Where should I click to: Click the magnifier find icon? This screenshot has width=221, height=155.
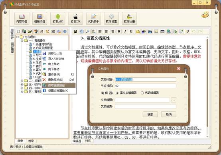(x=88, y=31)
